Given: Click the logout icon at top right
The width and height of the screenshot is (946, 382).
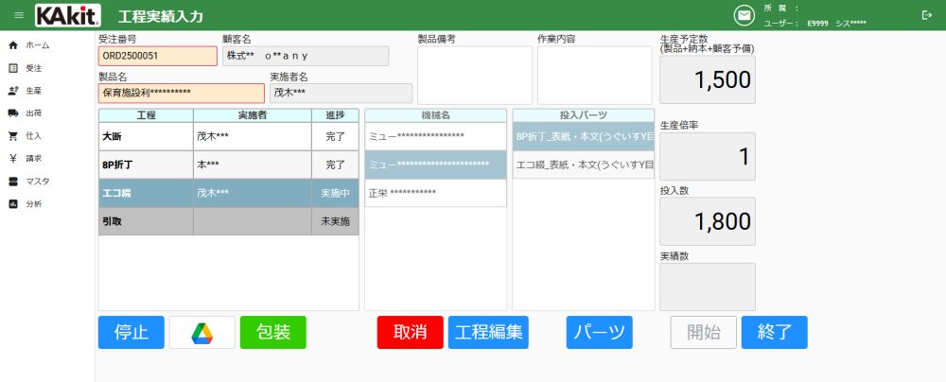Looking at the screenshot, I should pos(925,15).
